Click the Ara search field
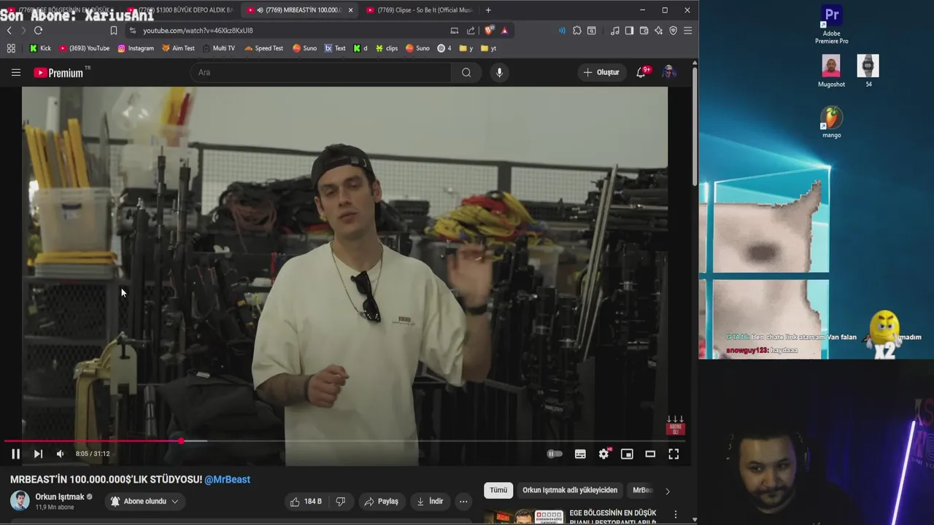The height and width of the screenshot is (525, 934). tap(321, 72)
